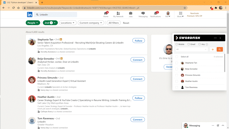Follow Heather Austin
This screenshot has width=229, height=129.
pyautogui.click(x=139, y=98)
